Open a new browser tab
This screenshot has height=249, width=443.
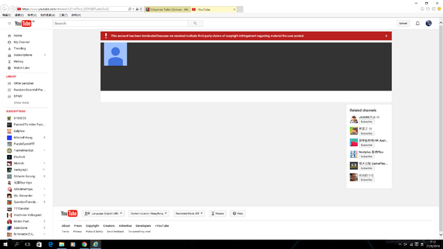pyautogui.click(x=240, y=9)
